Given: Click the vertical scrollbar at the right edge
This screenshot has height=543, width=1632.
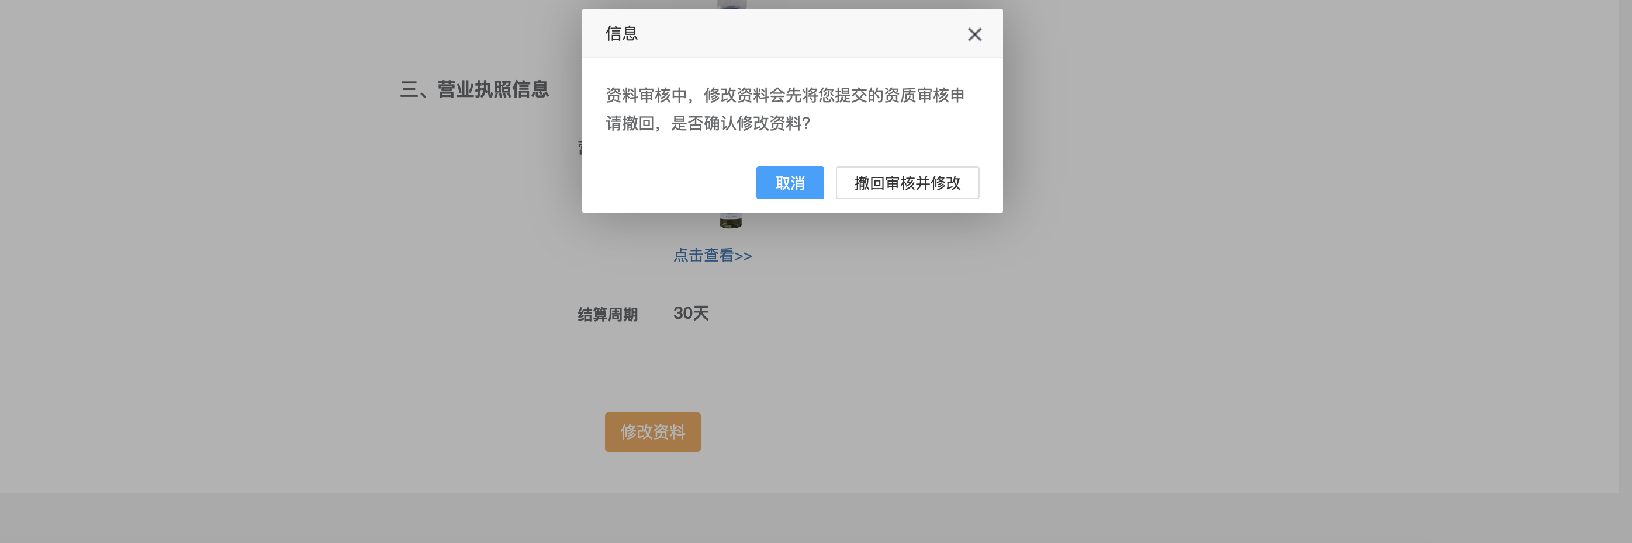Looking at the screenshot, I should point(1625,246).
